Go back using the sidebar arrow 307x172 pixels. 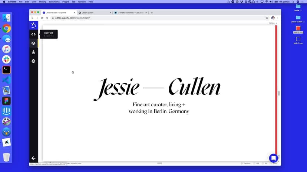33,158
